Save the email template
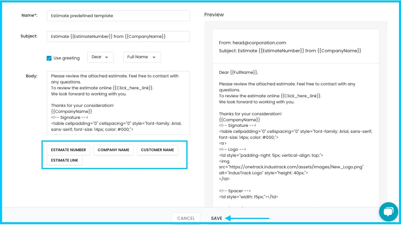Image resolution: width=401 pixels, height=225 pixels. tap(217, 218)
